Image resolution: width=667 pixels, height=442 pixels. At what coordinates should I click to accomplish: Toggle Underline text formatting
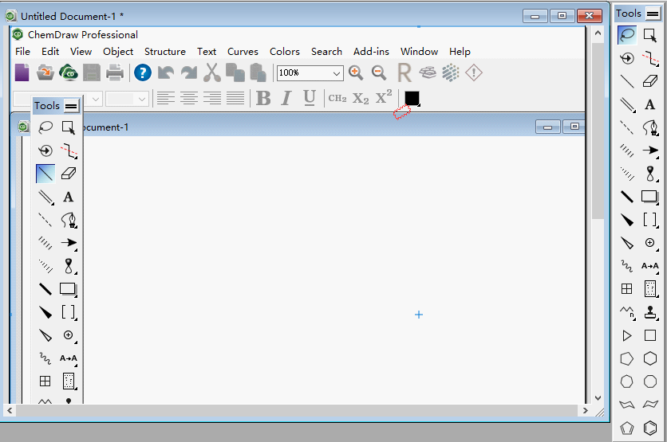pos(310,98)
